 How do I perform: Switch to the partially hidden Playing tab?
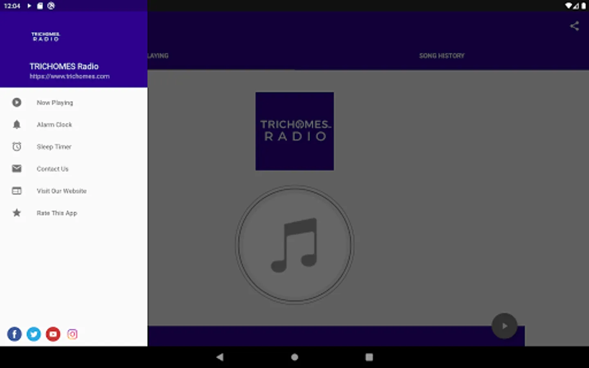[158, 56]
